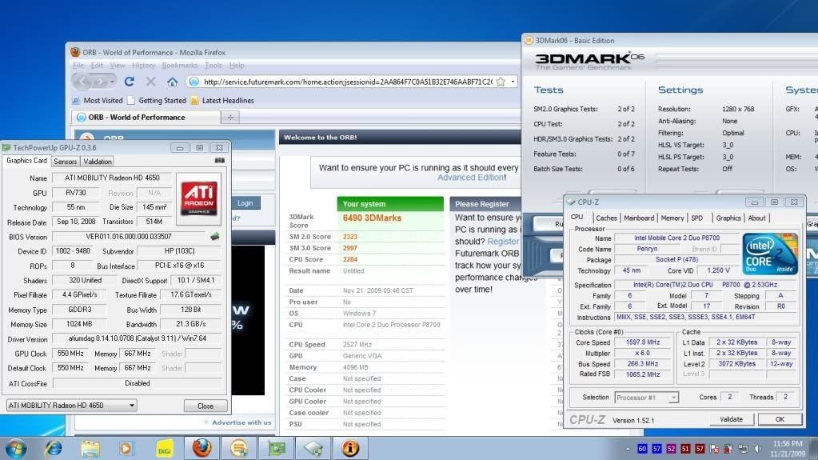Click the Intel Core 2 Duo logo

point(770,253)
